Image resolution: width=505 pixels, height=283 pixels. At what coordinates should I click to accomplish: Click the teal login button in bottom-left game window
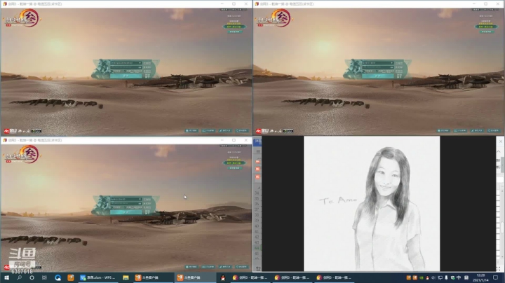point(126,212)
